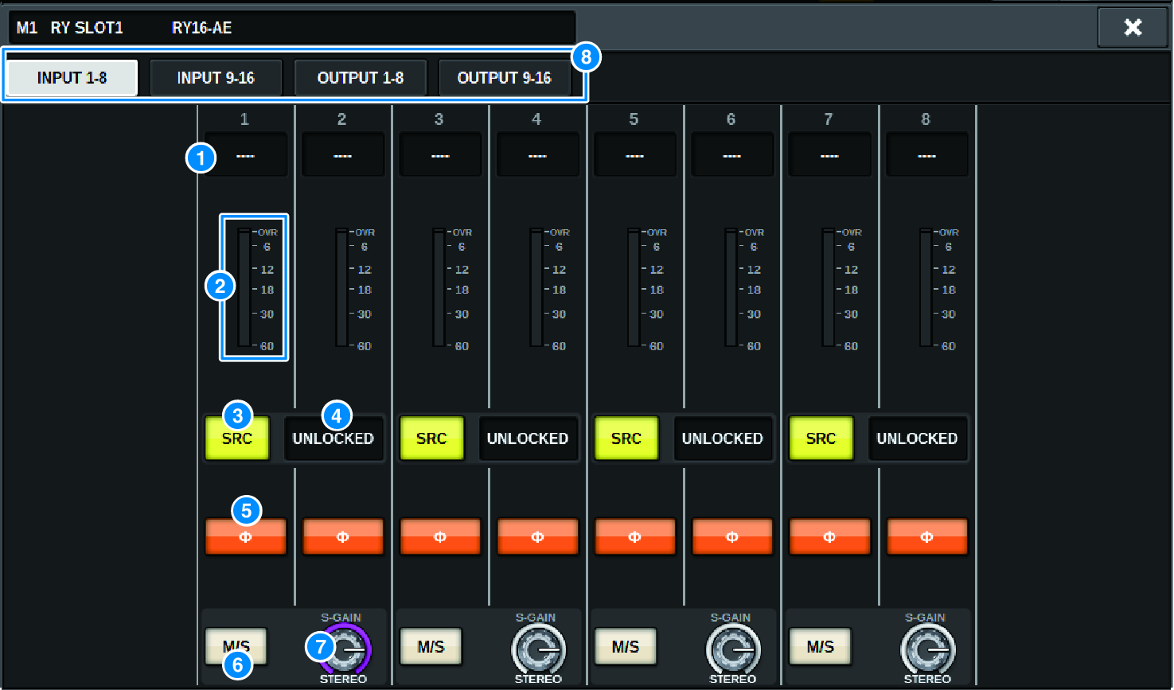Enable M/S button for channels 5/6

click(626, 646)
